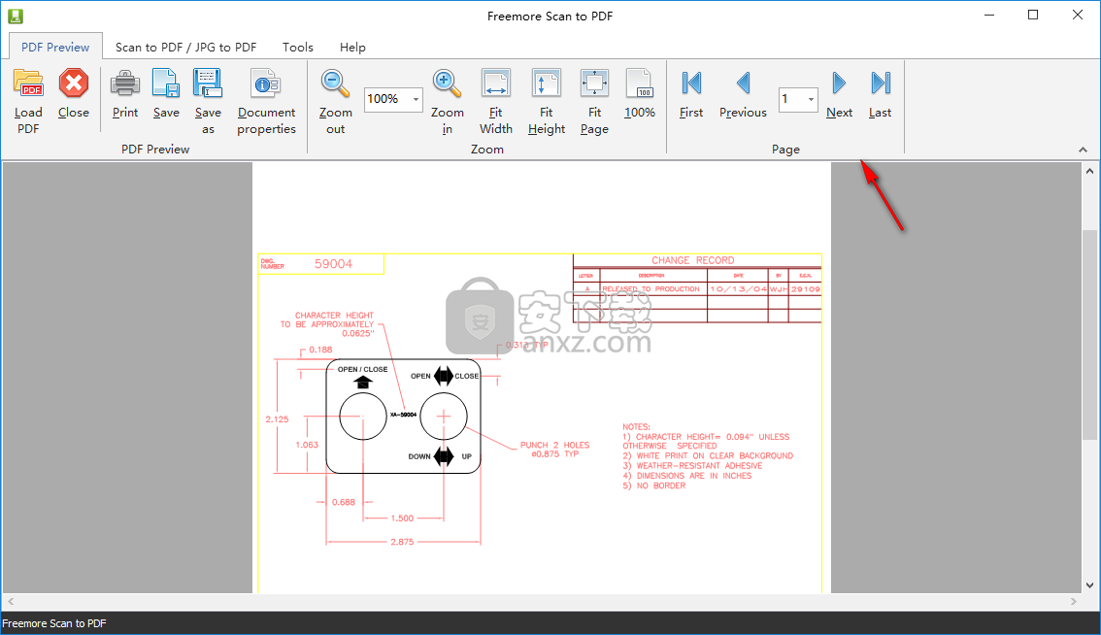Image resolution: width=1101 pixels, height=635 pixels.
Task: Maximize the Freemore window
Action: tap(1033, 16)
